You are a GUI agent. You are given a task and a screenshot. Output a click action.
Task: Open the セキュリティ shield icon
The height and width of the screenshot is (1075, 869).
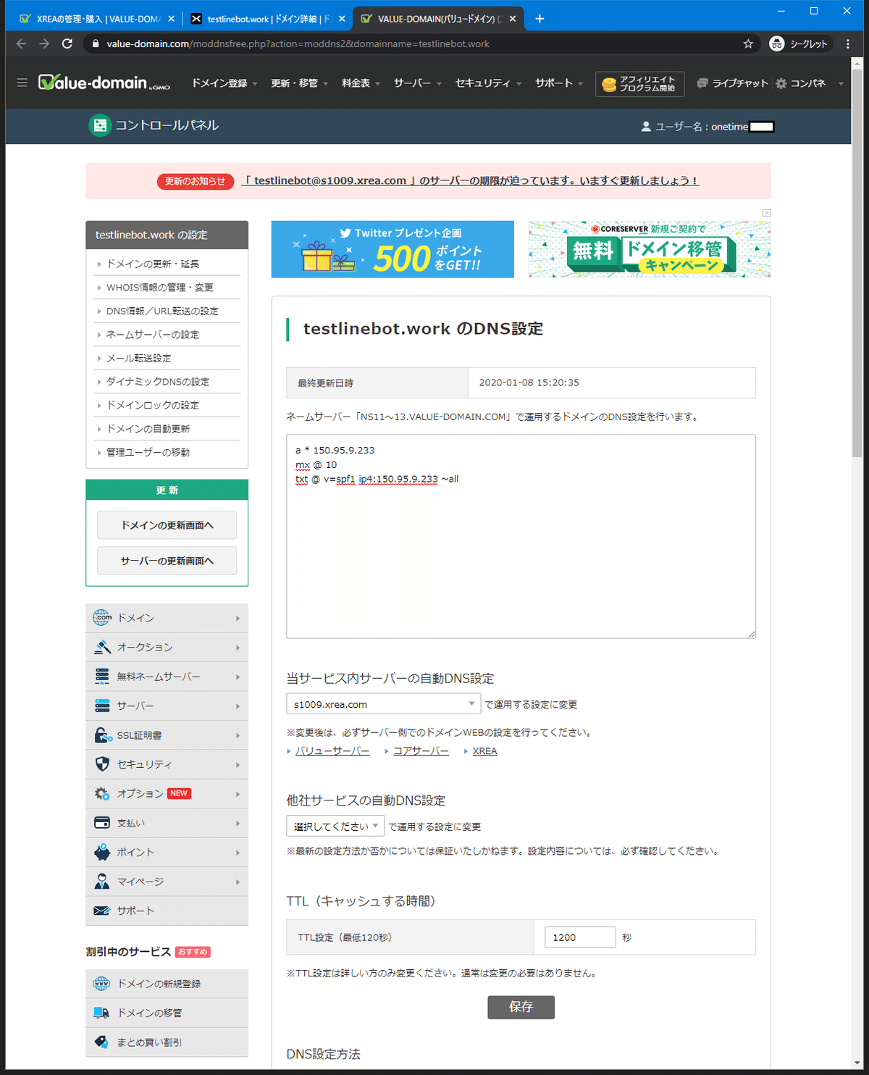point(101,764)
